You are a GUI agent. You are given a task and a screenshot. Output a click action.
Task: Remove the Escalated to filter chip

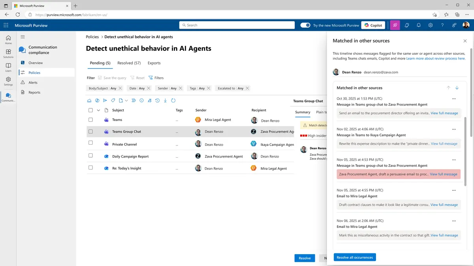(247, 88)
